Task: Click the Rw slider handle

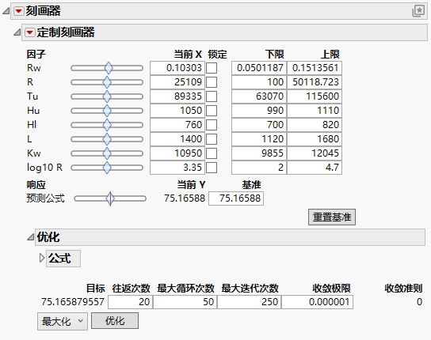Action: click(109, 68)
